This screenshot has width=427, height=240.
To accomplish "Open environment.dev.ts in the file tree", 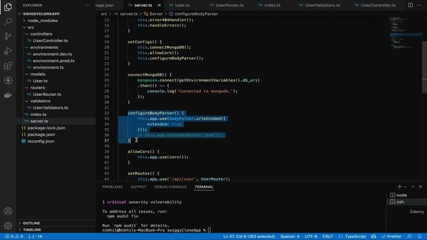I will (x=52, y=54).
